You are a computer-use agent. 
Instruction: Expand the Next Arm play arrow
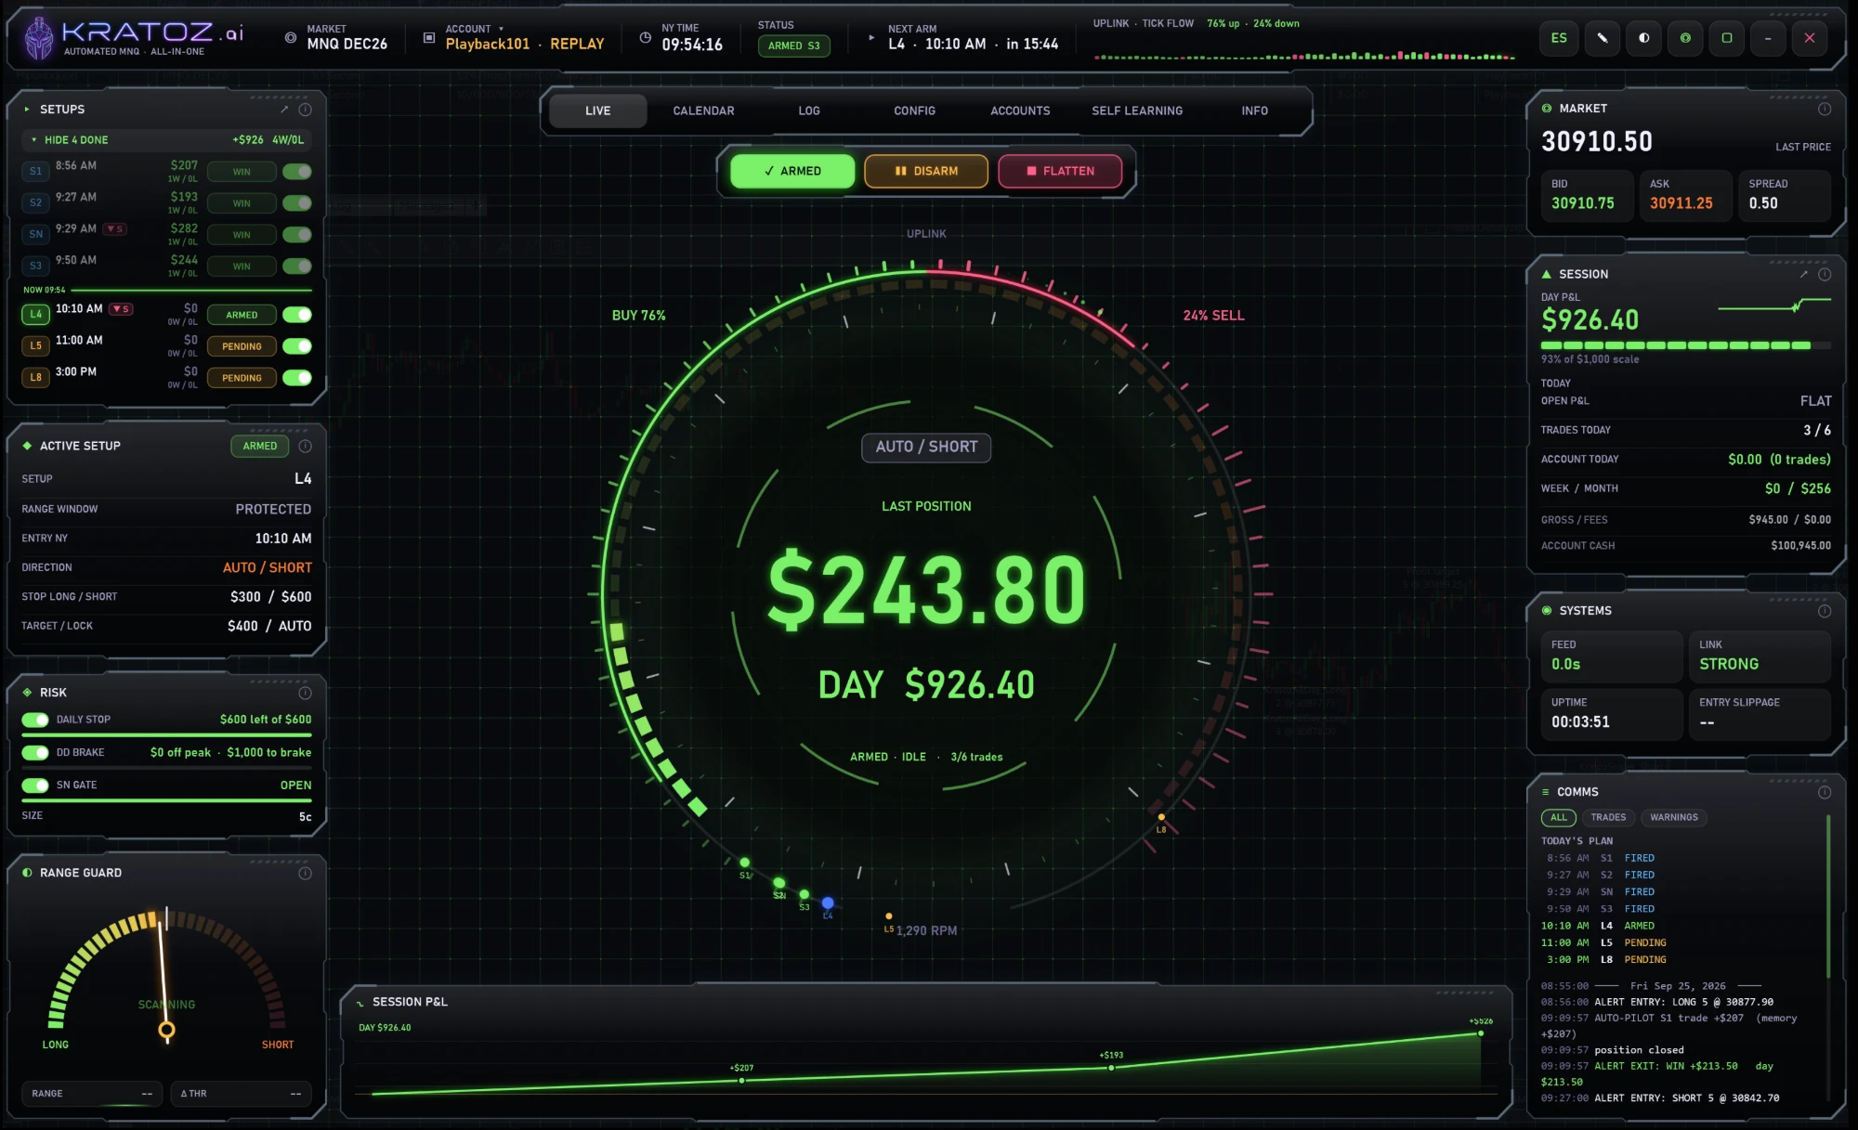tap(870, 38)
